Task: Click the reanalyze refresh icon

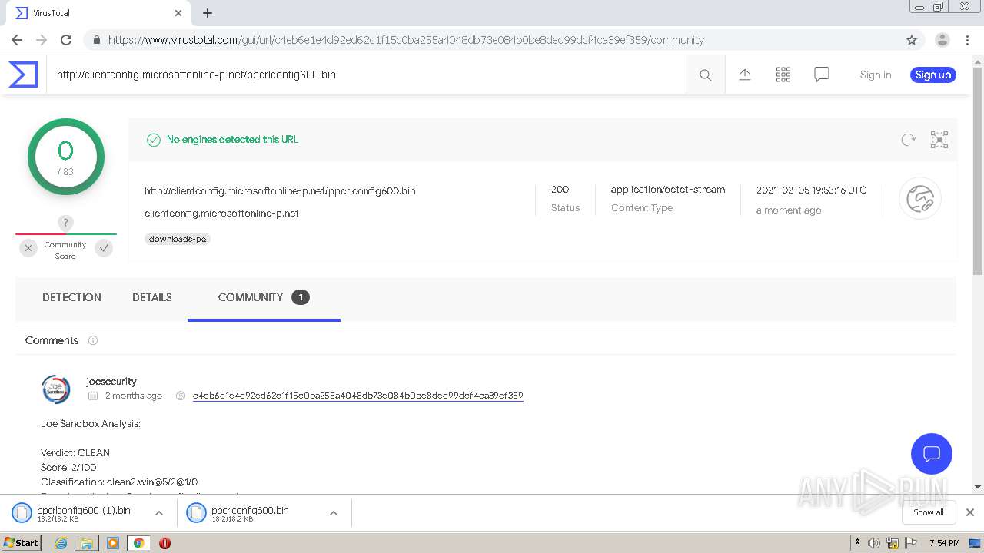Action: coord(909,140)
